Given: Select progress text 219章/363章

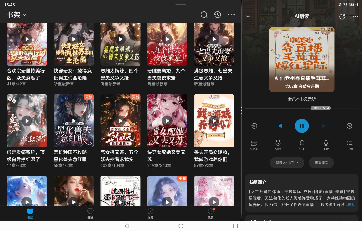Looking at the screenshot, I should point(159,166).
